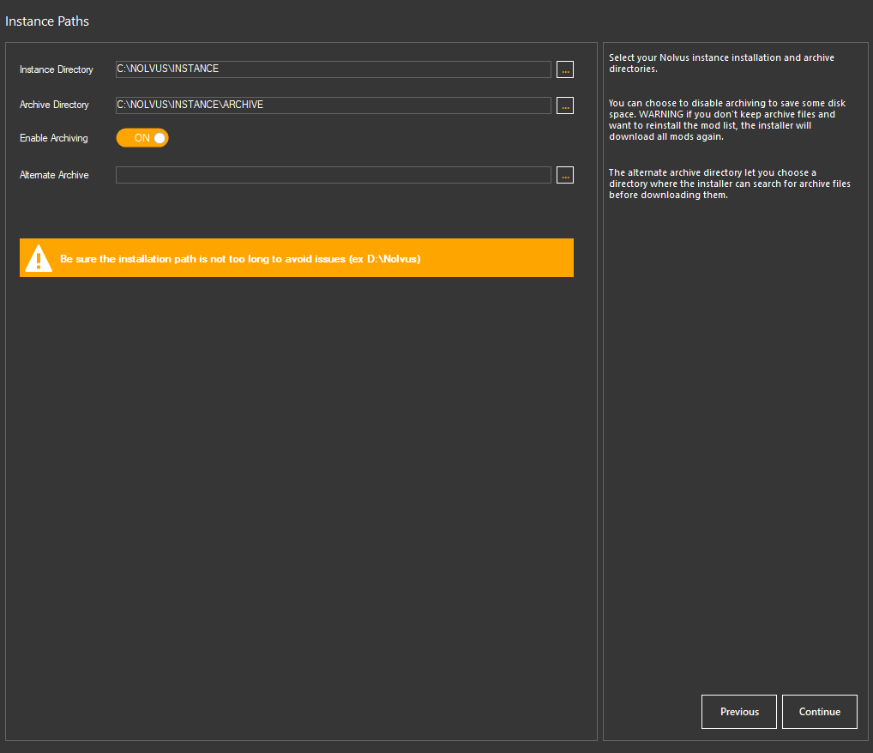Viewport: 873px width, 753px height.
Task: Click the Instance Directory label
Action: coord(57,69)
